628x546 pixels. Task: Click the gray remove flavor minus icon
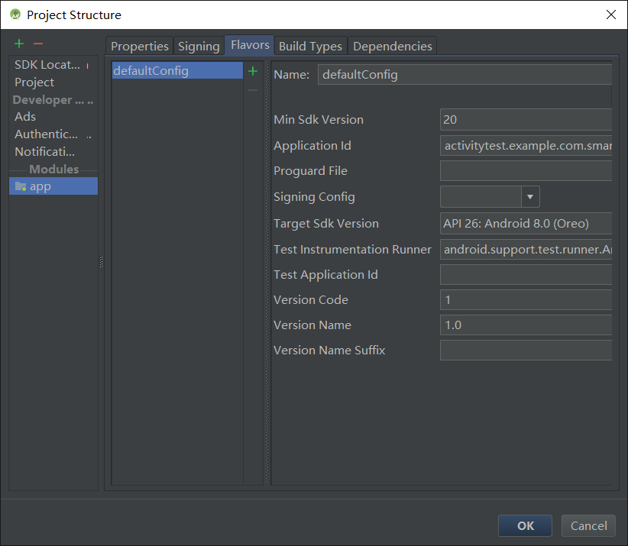point(253,90)
